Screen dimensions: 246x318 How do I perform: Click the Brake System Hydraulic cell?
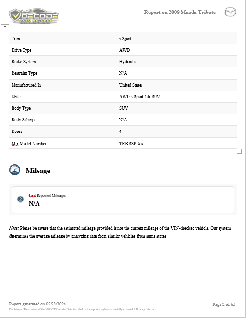[x=177, y=62]
